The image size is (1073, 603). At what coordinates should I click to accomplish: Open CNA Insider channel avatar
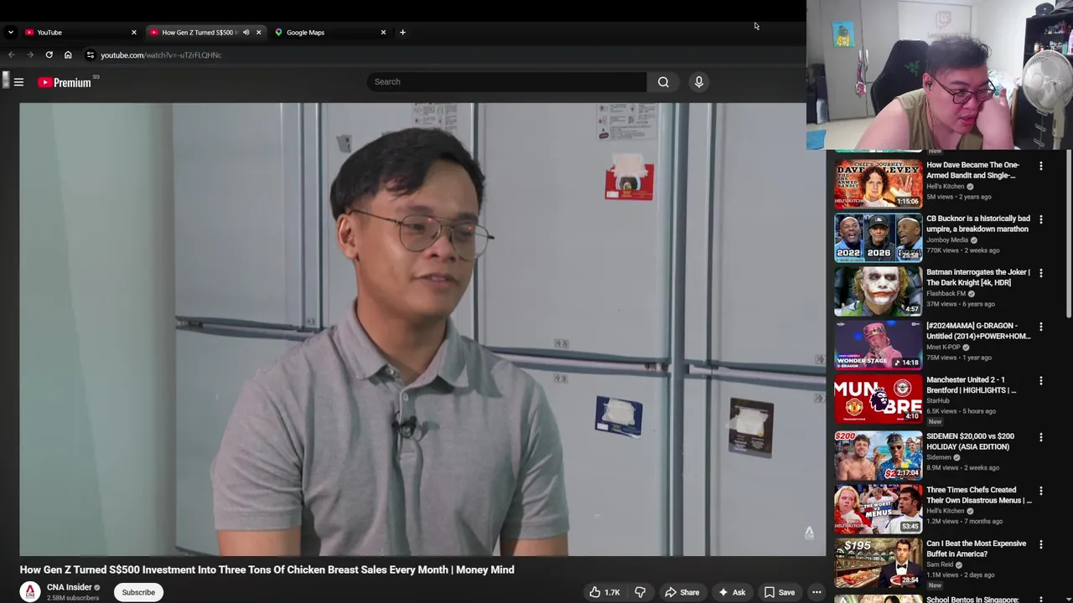click(30, 592)
